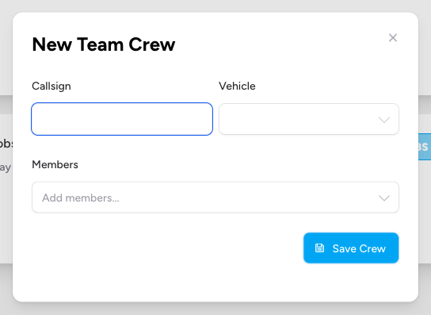Close the New Team Crew dialog
The image size is (431, 315).
pyautogui.click(x=393, y=38)
